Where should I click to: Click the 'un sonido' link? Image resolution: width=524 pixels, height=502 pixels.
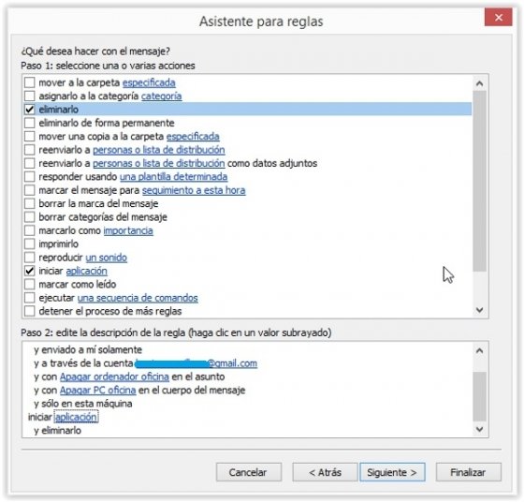(107, 258)
